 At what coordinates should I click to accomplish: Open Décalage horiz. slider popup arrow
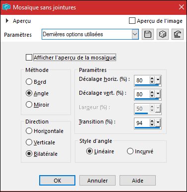pos(158,80)
